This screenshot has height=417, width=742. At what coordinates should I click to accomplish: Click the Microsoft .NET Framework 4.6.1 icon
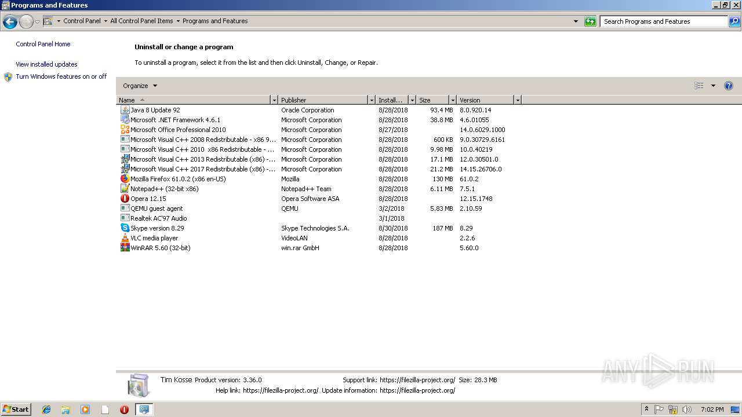(125, 120)
